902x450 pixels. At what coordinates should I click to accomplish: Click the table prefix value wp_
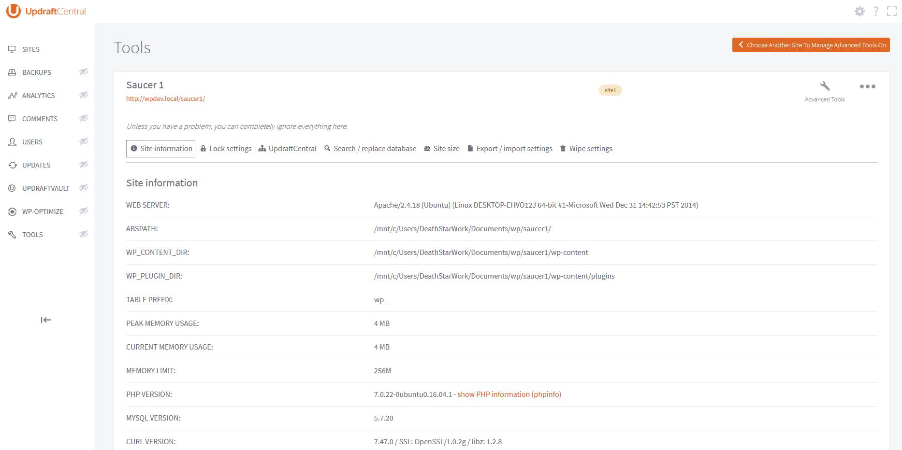(381, 300)
